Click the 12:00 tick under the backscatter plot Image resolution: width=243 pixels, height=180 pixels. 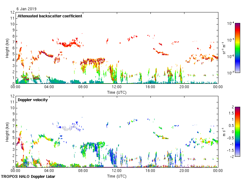pyautogui.click(x=117, y=87)
